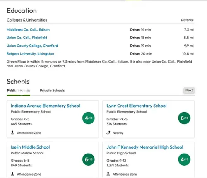Image resolution: width=207 pixels, height=178 pixels.
Task: Click the 6/10 rating badge for Lynn Crest Elementary
Action: 184,118
